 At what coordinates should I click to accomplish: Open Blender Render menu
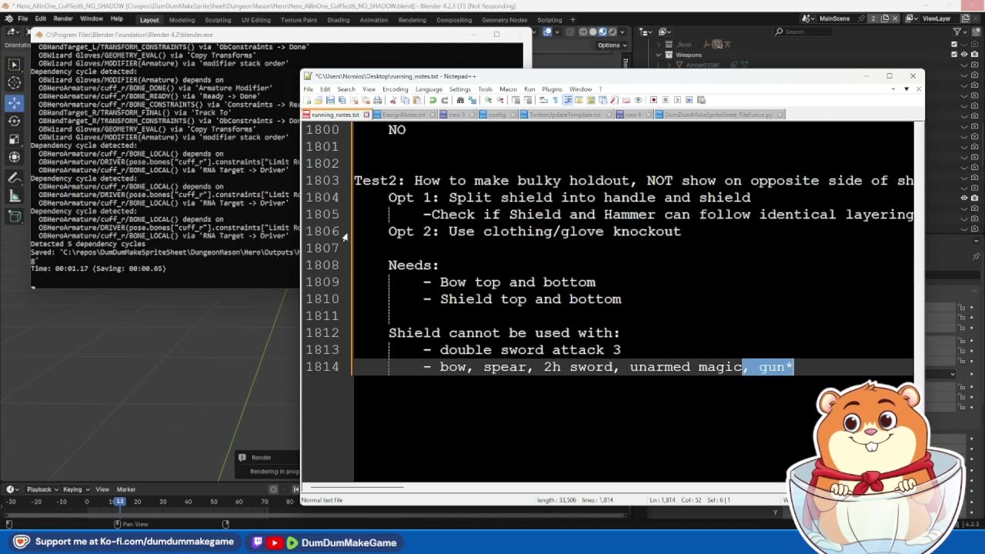(63, 18)
